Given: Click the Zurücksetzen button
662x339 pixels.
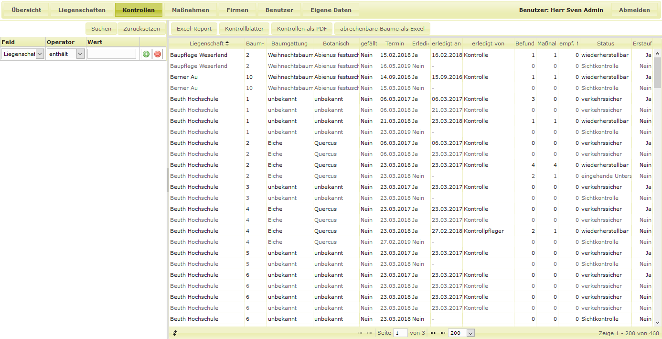Looking at the screenshot, I should pos(142,29).
